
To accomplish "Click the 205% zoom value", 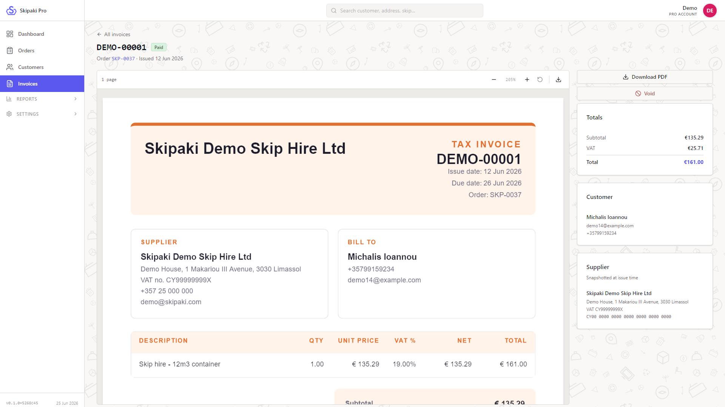I will click(511, 80).
